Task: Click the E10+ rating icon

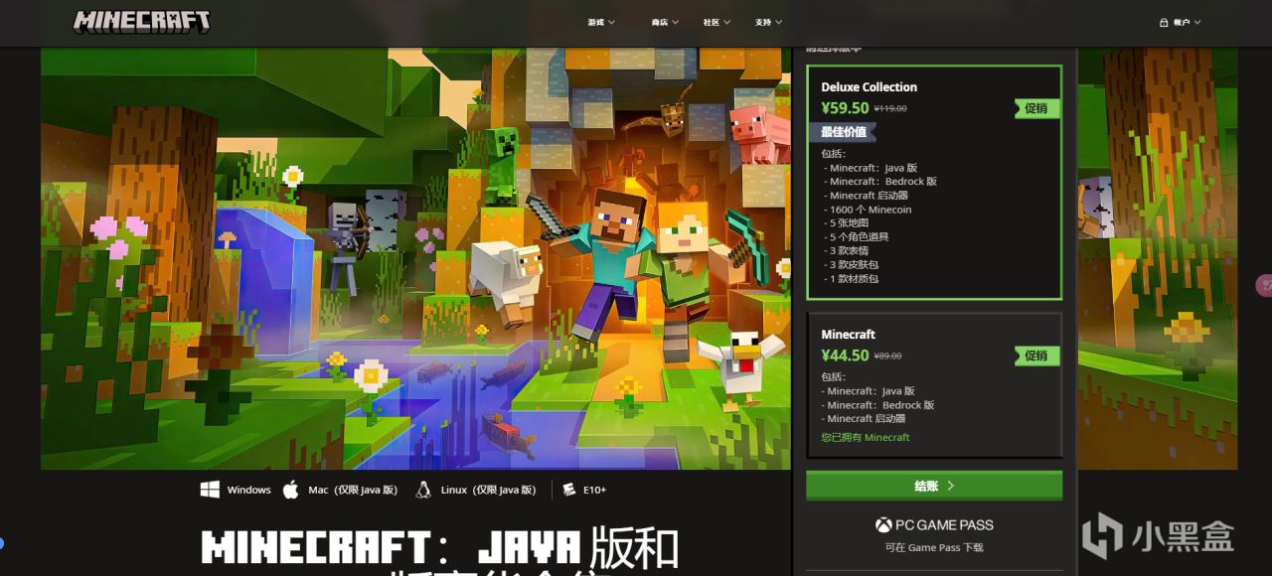Action: [569, 490]
